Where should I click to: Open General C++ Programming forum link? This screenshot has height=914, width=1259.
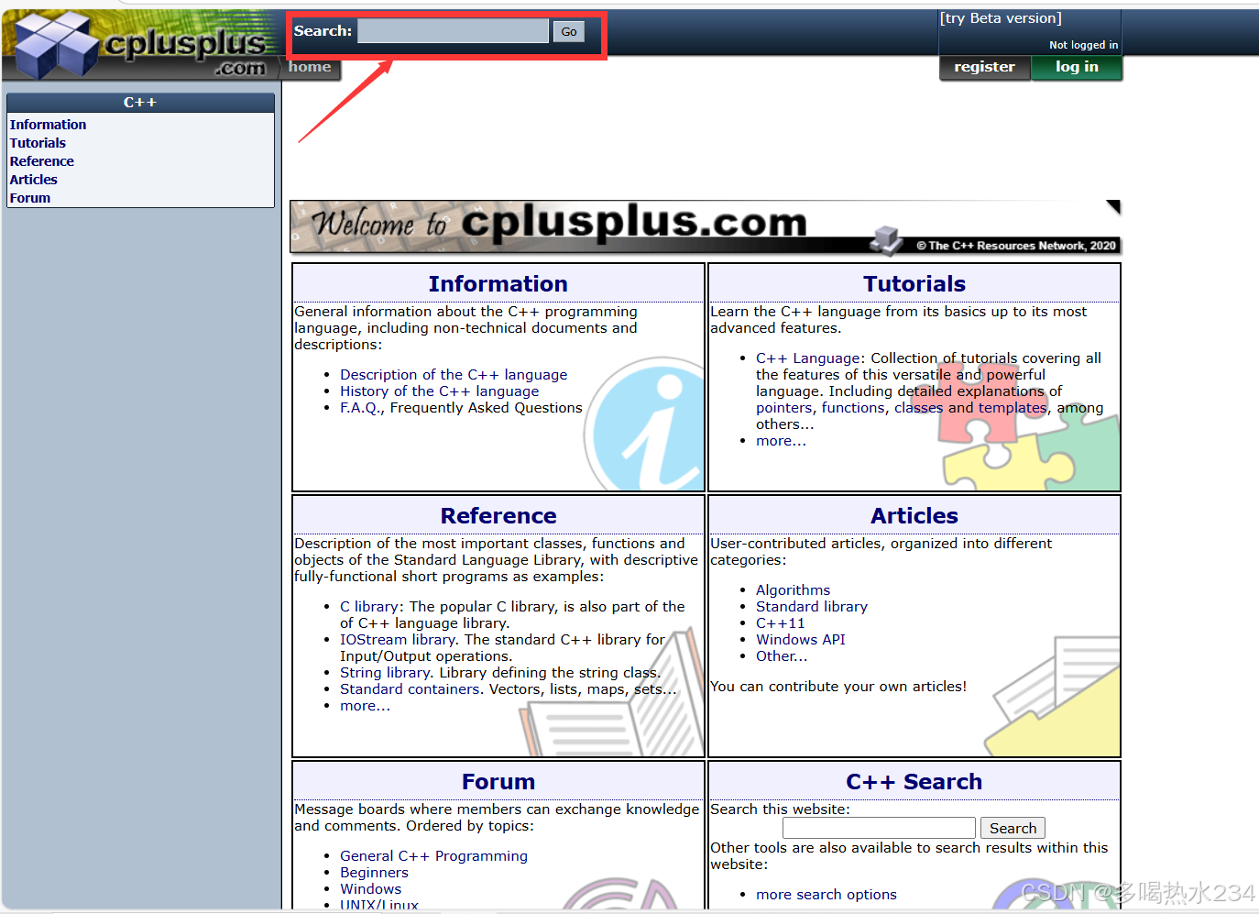tap(433, 856)
